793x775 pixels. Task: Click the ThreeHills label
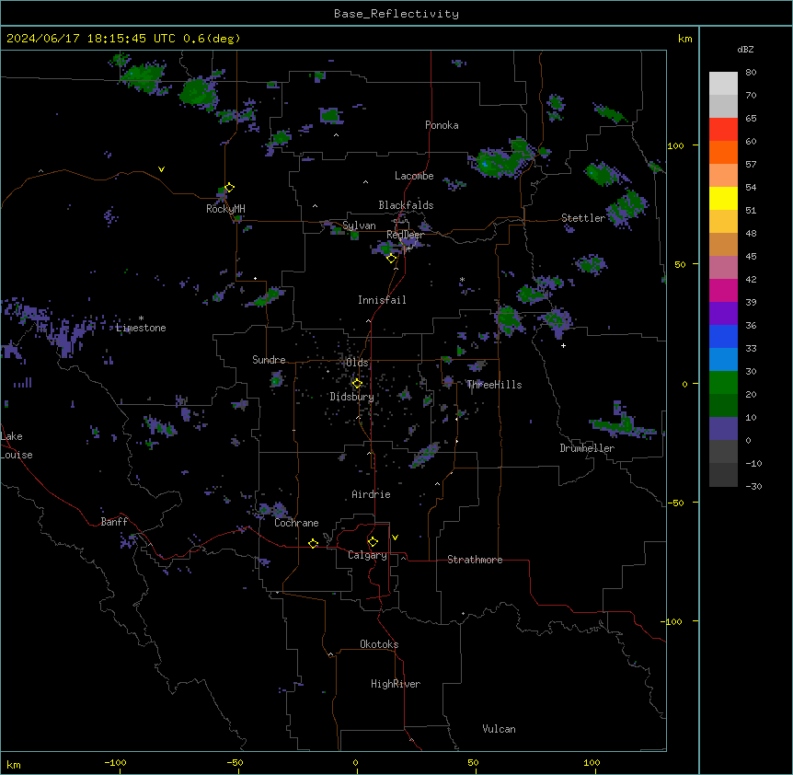click(494, 385)
